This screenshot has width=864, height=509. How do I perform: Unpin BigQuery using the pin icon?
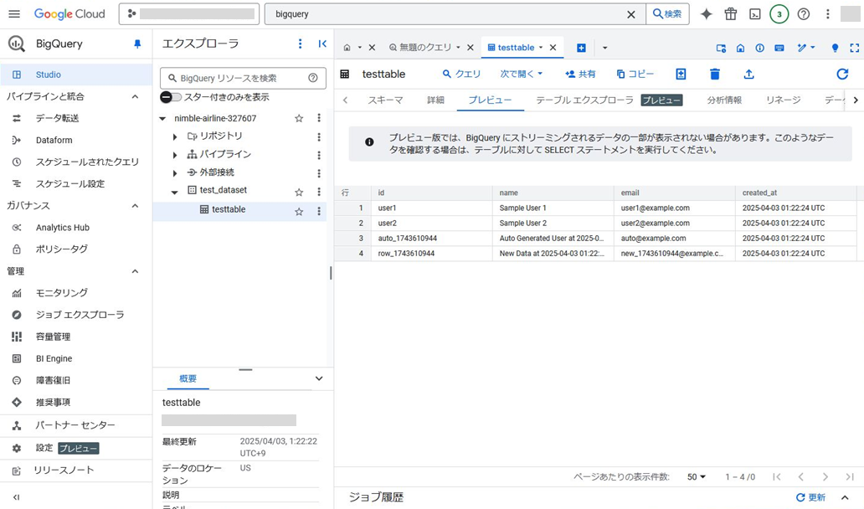(138, 44)
